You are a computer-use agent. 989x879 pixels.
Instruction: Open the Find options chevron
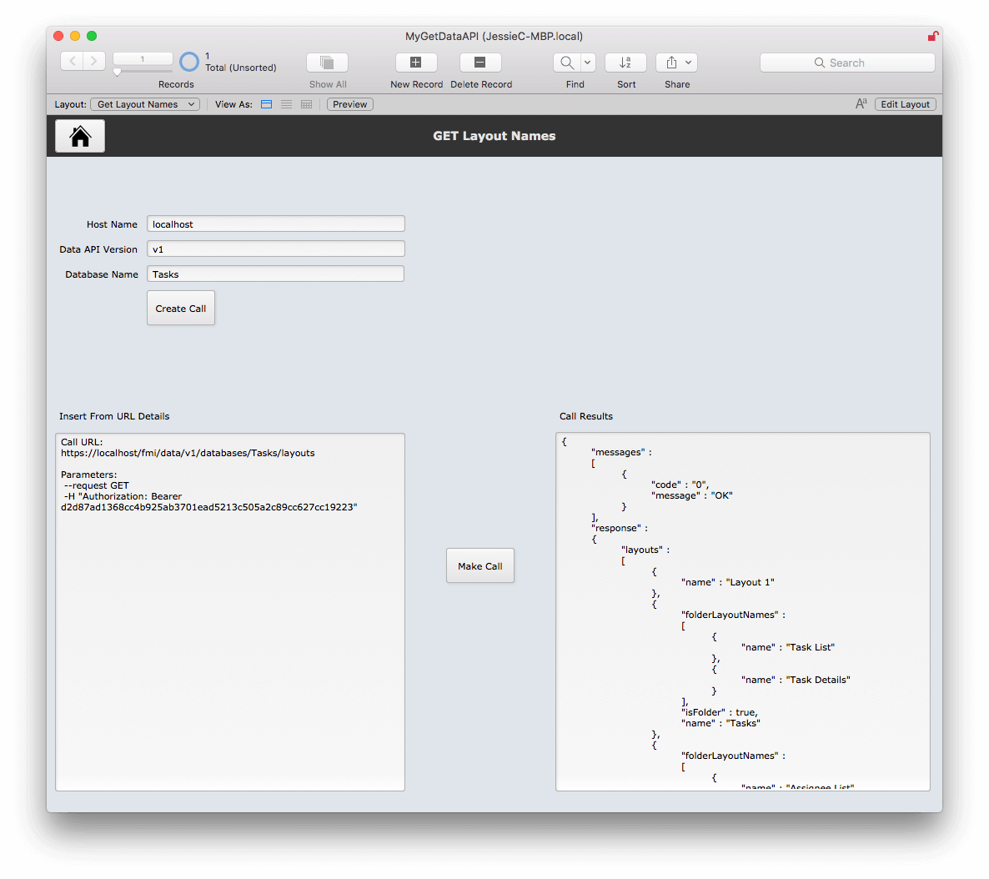point(587,62)
